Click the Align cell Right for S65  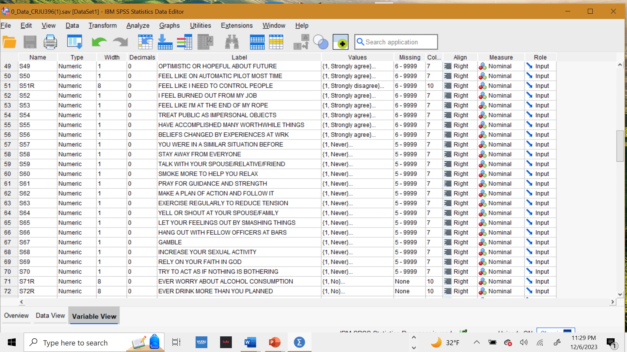(460, 223)
